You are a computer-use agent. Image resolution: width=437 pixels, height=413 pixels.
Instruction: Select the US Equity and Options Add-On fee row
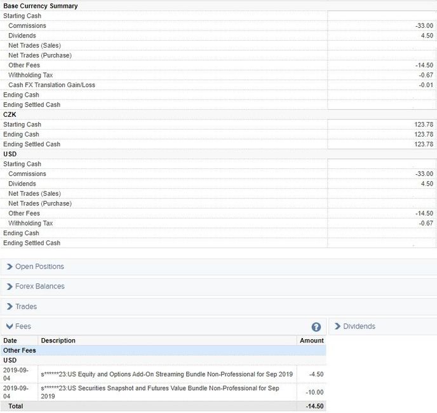[x=166, y=374]
